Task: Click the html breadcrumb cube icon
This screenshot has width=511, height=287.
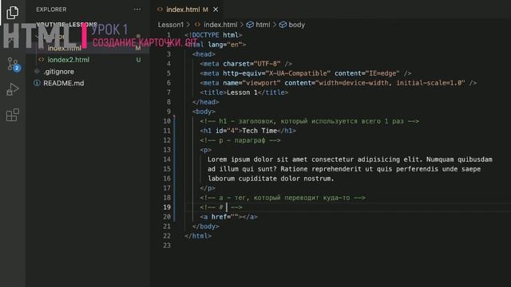Action: [250, 25]
